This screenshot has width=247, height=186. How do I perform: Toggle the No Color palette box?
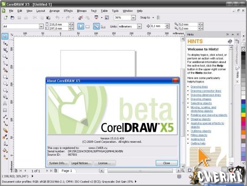pyautogui.click(x=243, y=49)
